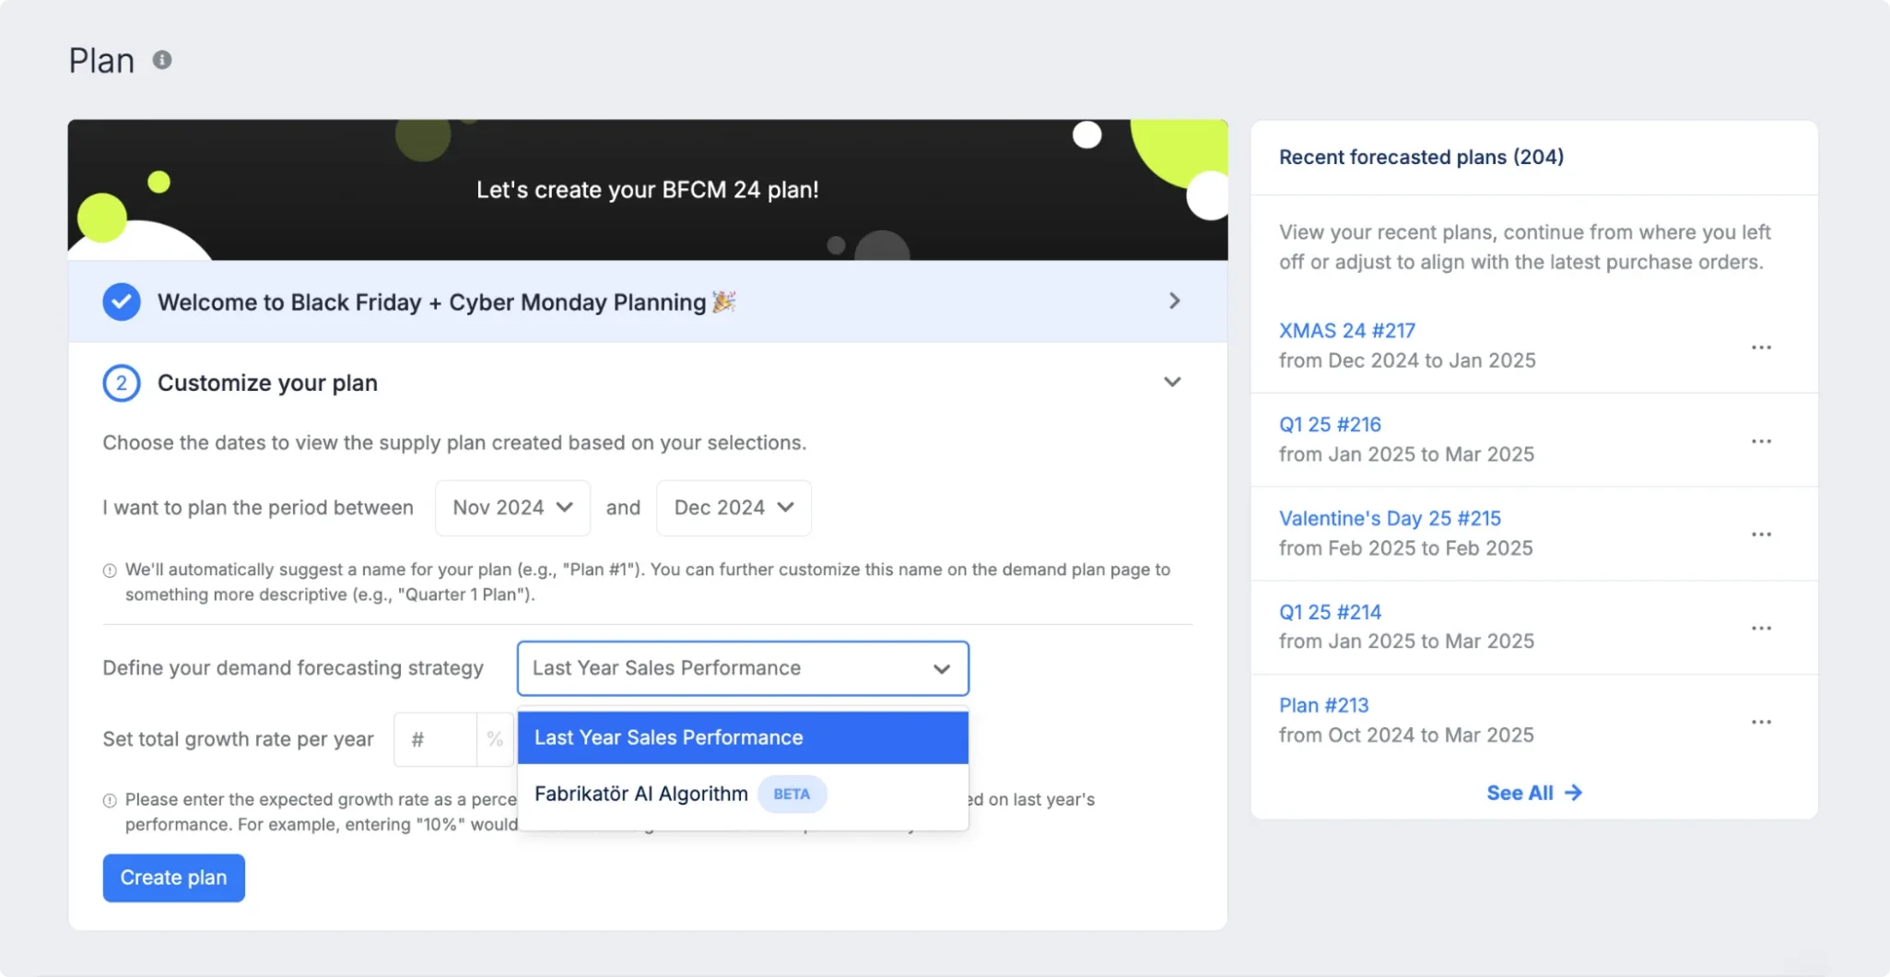Click step number 2 circle icon

[x=122, y=383]
